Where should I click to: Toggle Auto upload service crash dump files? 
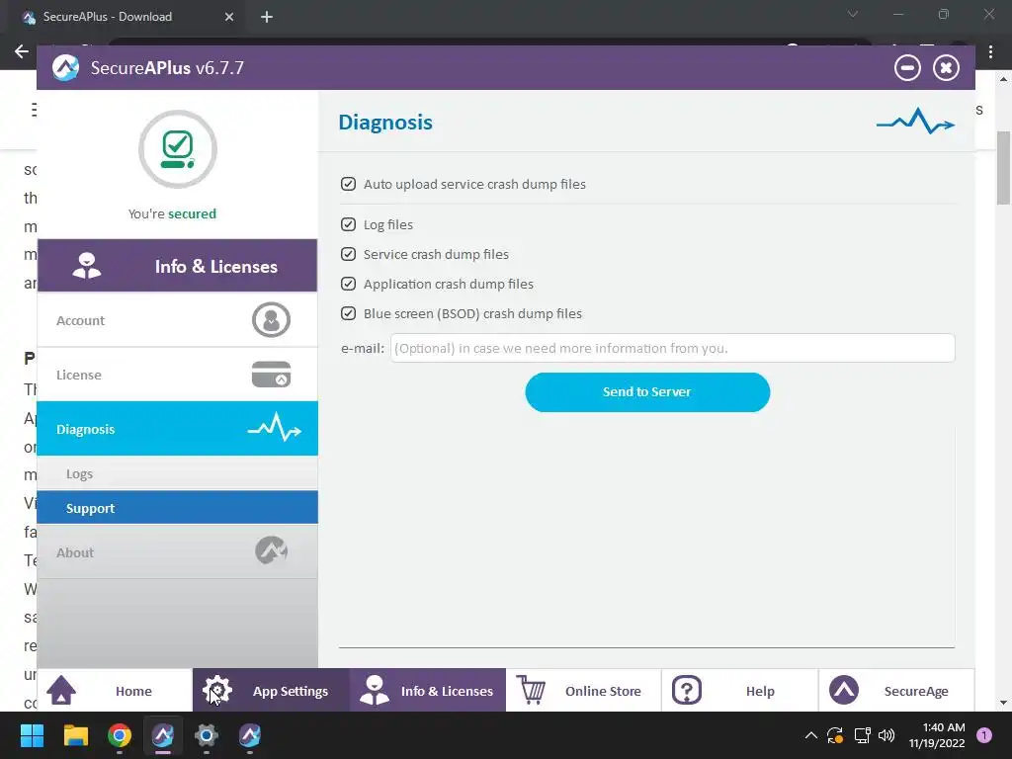point(348,184)
